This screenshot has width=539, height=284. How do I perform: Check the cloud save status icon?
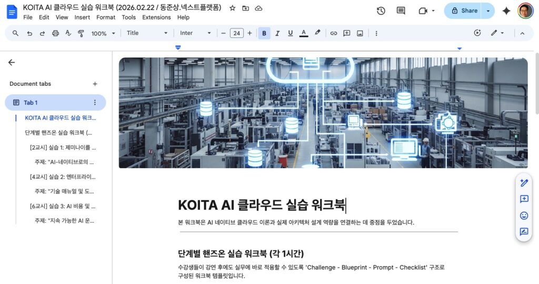258,8
